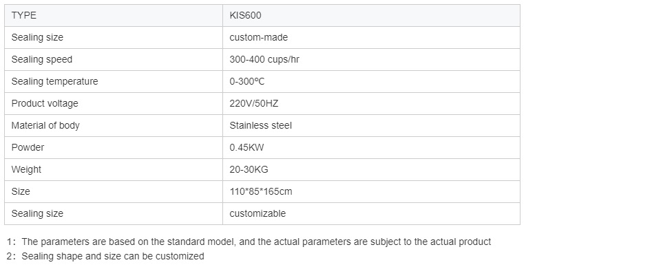The height and width of the screenshot is (267, 652).
Task: Click the TYPE header cell
Action: 114,15
